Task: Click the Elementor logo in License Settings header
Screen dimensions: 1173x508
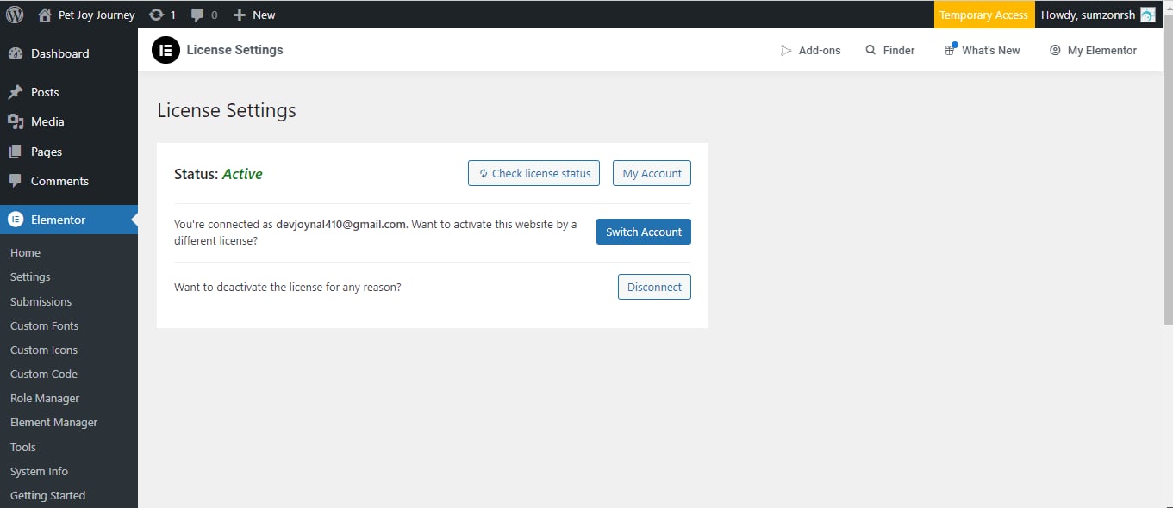Action: pyautogui.click(x=165, y=50)
